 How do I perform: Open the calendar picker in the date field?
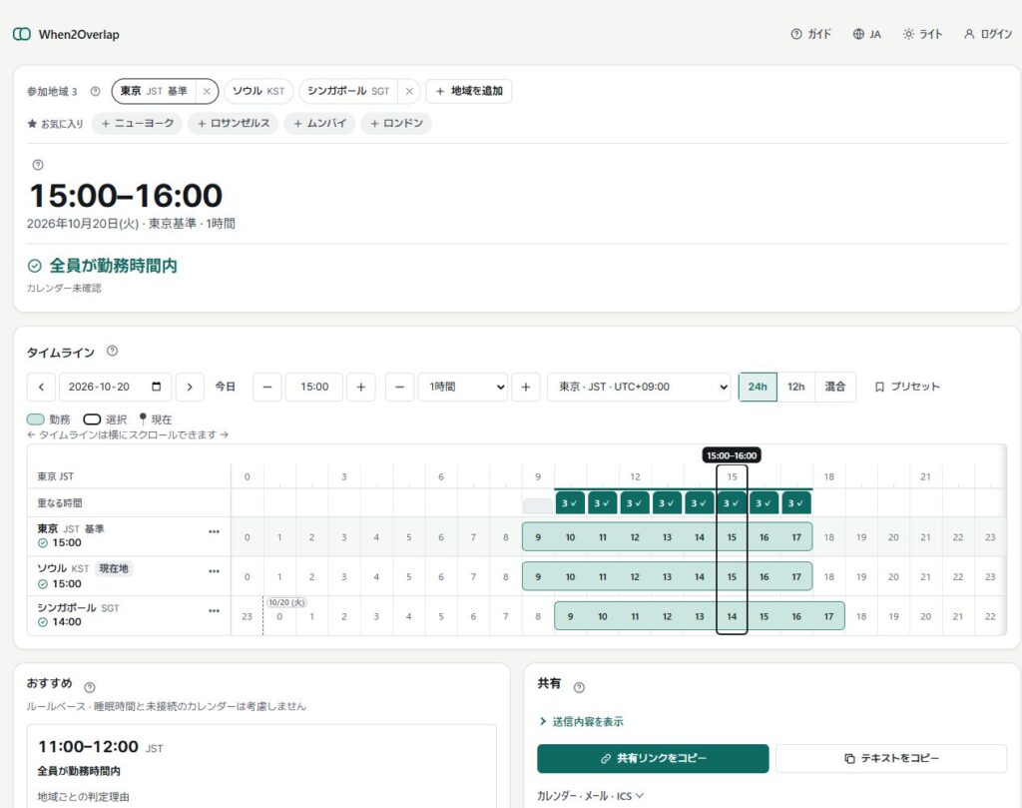tap(157, 387)
